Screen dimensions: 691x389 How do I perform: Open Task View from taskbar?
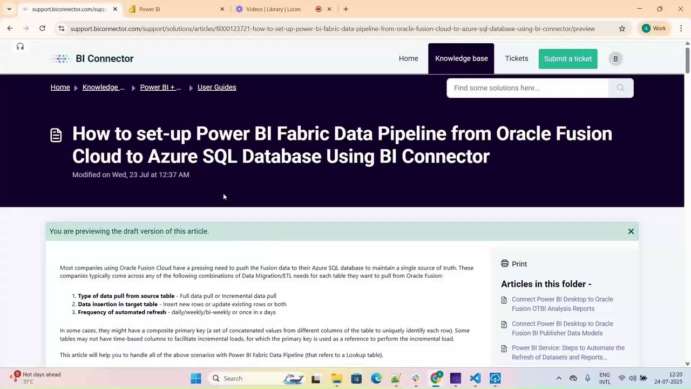point(316,378)
